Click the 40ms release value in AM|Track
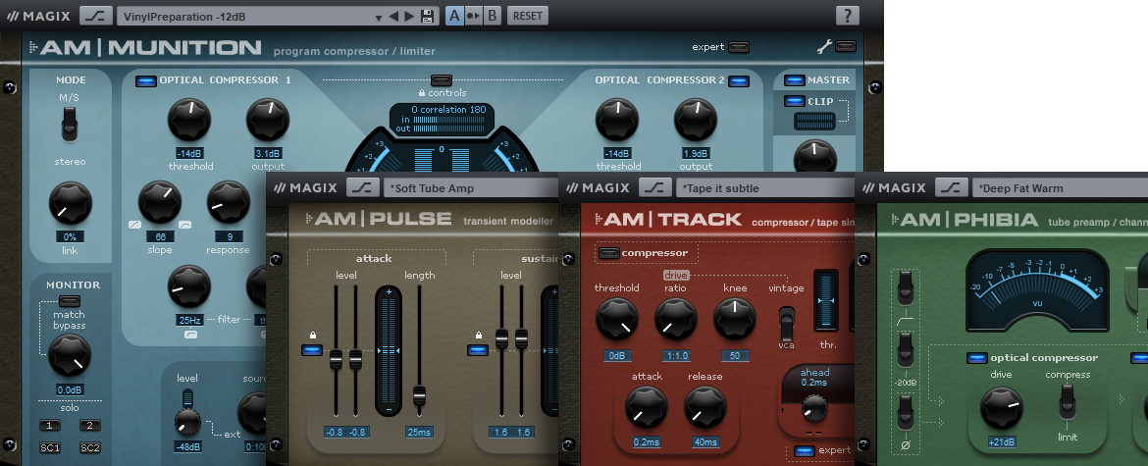This screenshot has height=466, width=1148. pyautogui.click(x=705, y=441)
